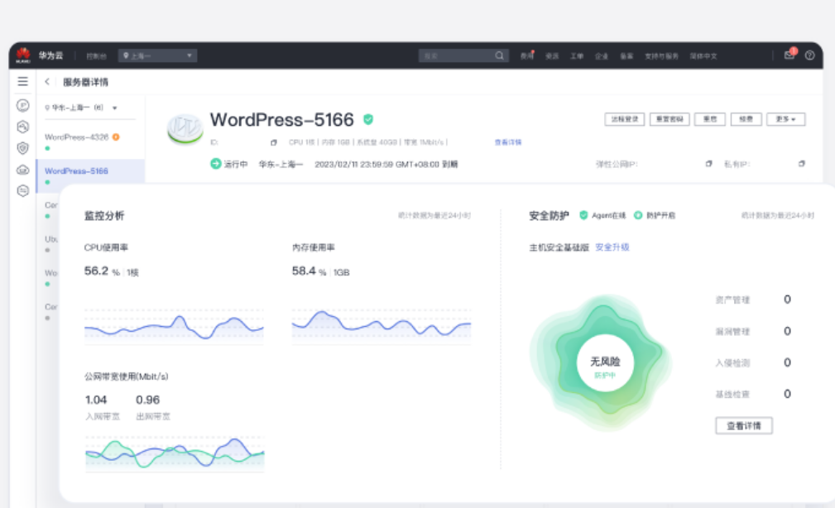Open the 上海一 region dropdown in top bar
The image size is (835, 508).
click(x=157, y=55)
